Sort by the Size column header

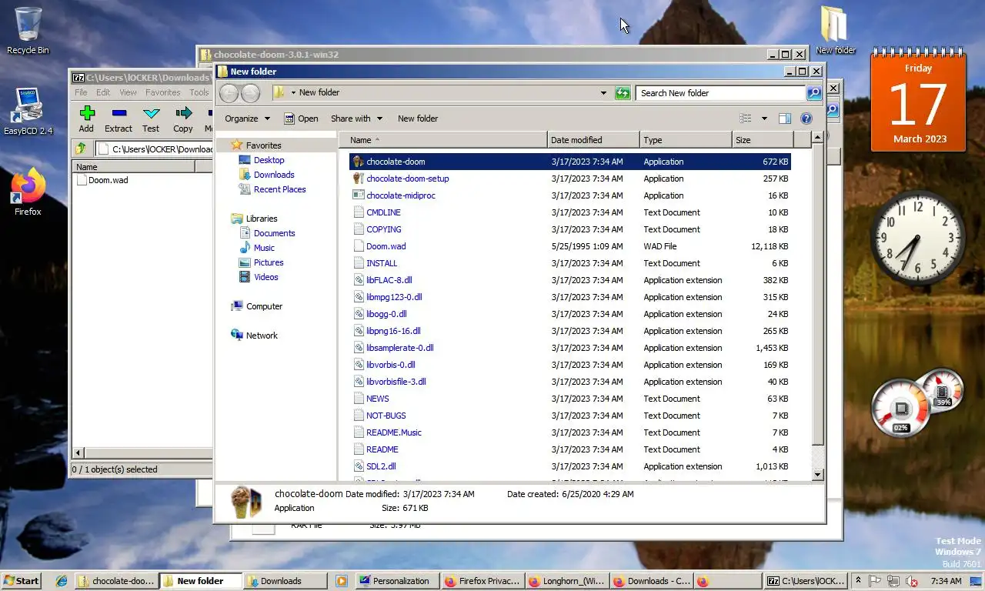point(762,140)
